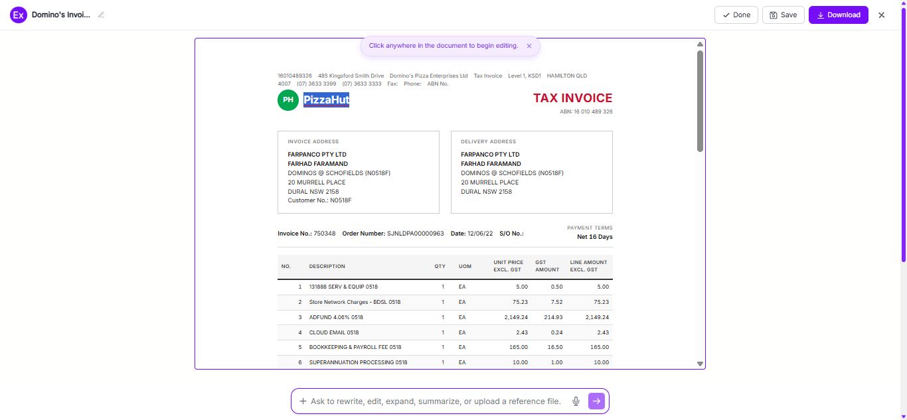The height and width of the screenshot is (420, 907).
Task: Click the GST AMOUNT column header
Action: pyautogui.click(x=548, y=266)
